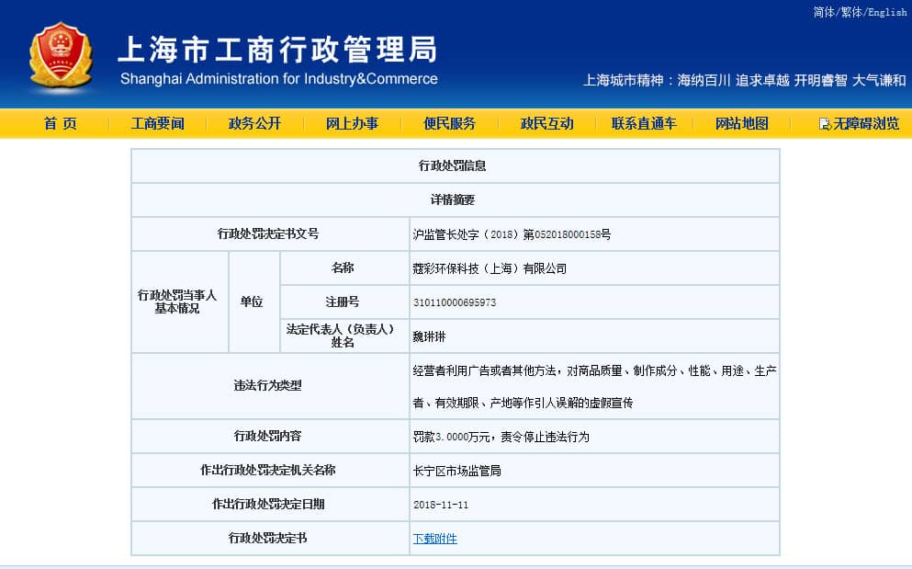Open 联系直通车 from the navigation bar

coord(644,123)
